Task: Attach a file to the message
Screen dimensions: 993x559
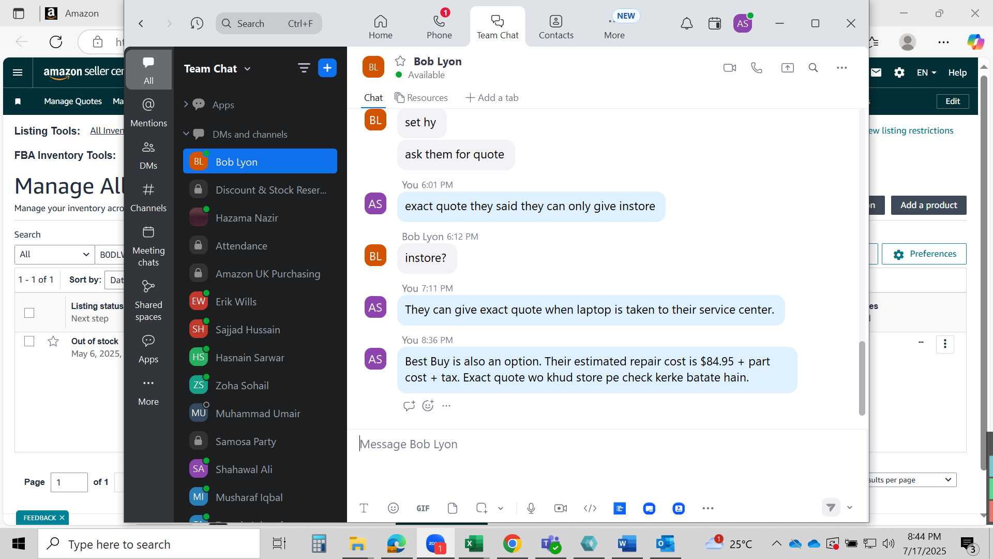Action: coord(453,508)
